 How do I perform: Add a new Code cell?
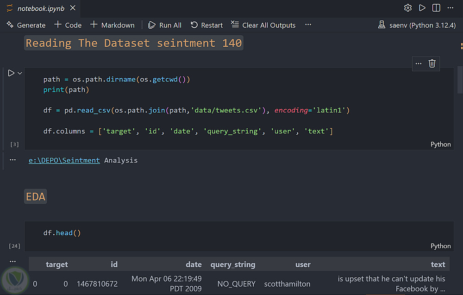tap(68, 25)
